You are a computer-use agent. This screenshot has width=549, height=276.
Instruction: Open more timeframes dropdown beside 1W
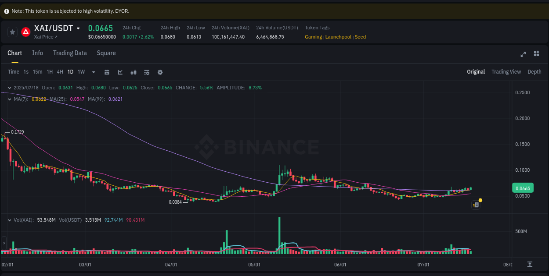pyautogui.click(x=93, y=72)
